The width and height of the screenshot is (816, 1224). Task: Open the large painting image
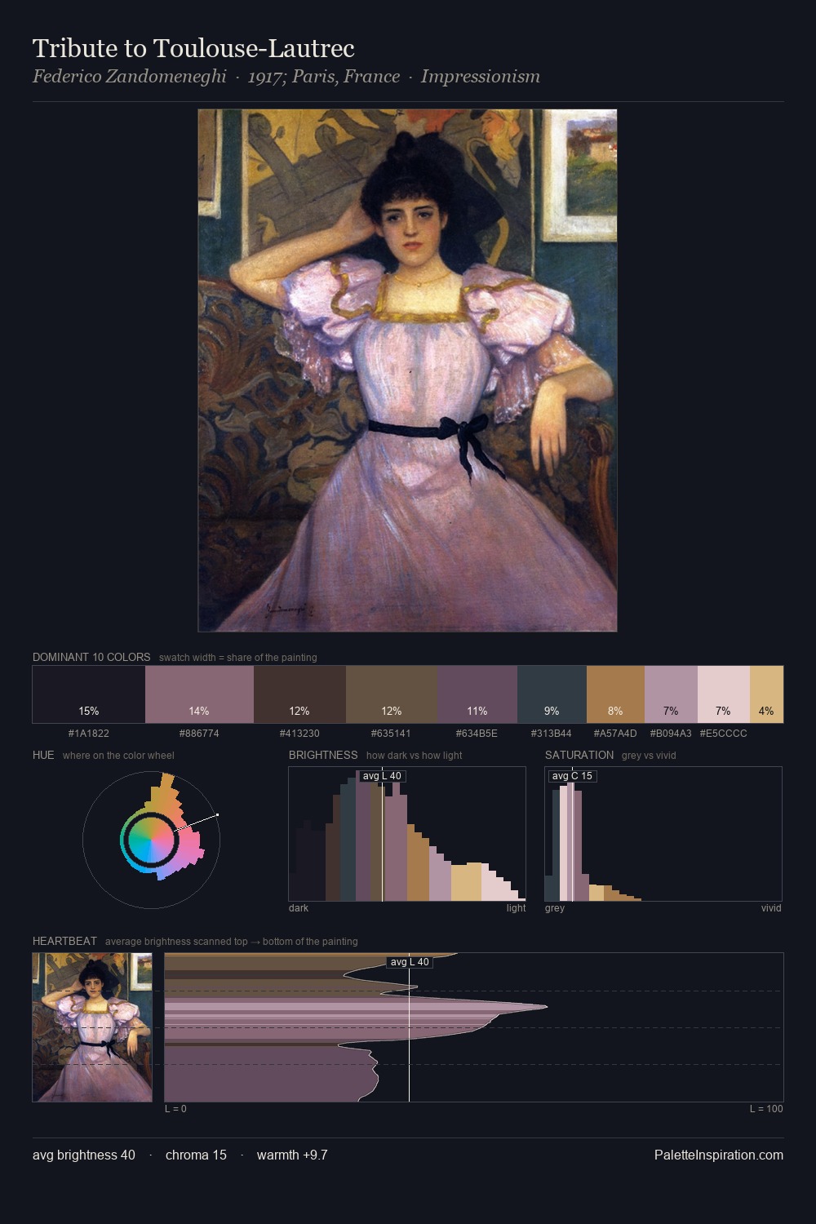407,370
